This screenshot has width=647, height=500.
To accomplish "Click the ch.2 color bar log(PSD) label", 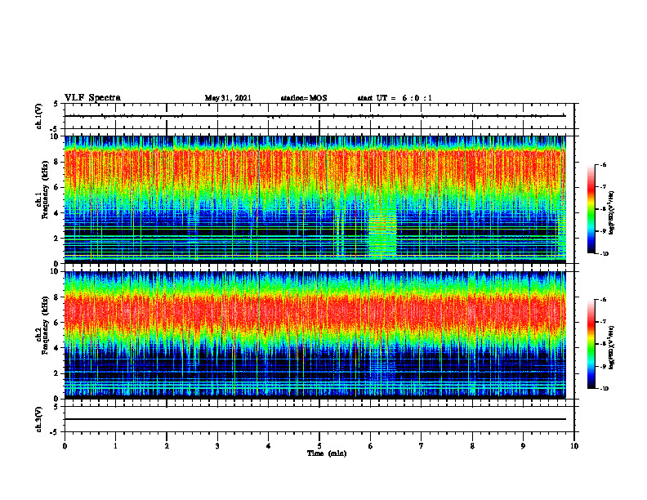I will (x=612, y=347).
